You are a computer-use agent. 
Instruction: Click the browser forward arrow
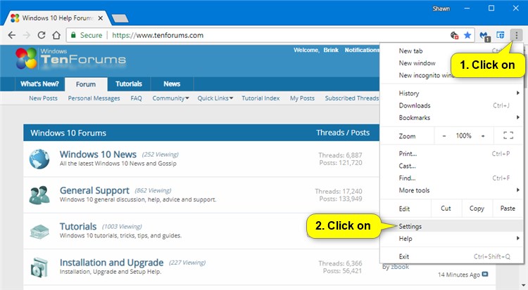27,35
